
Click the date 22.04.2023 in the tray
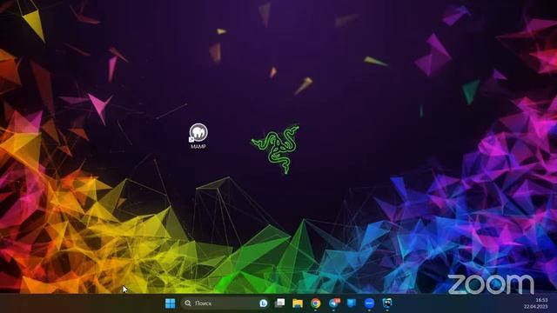click(x=536, y=306)
